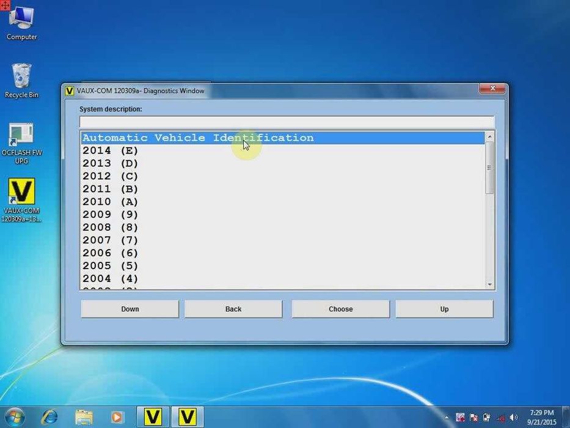This screenshot has width=570, height=428.
Task: Show hidden system tray icons
Action: click(447, 418)
